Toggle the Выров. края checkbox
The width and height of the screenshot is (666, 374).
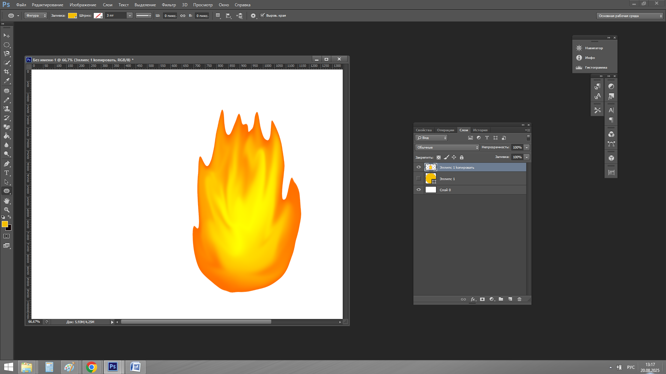click(263, 16)
